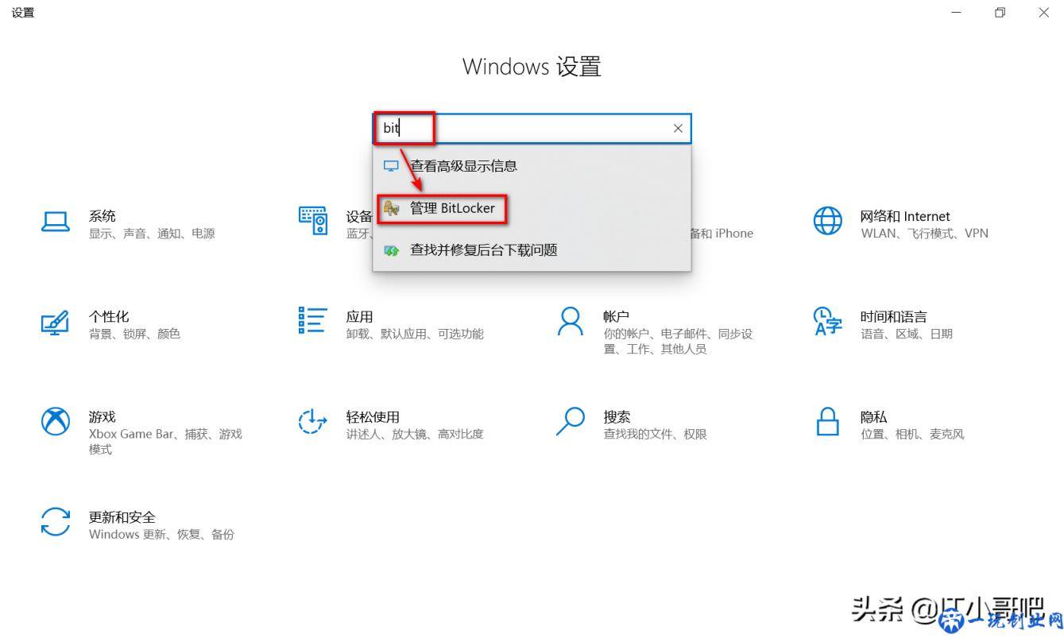The image size is (1064, 642).
Task: Open 时间和语言 settings title
Action: coord(894,316)
